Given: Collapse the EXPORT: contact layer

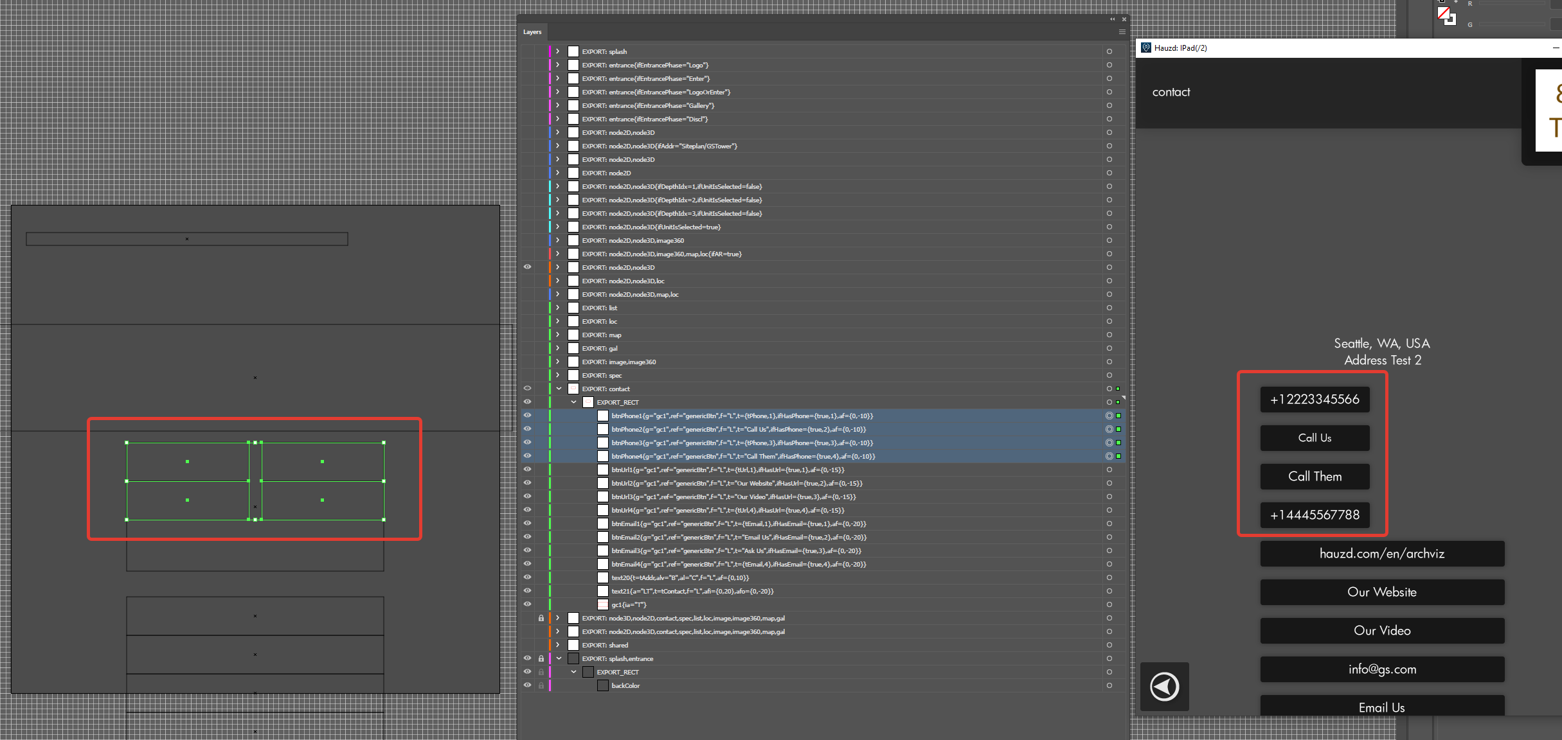Looking at the screenshot, I should tap(559, 389).
